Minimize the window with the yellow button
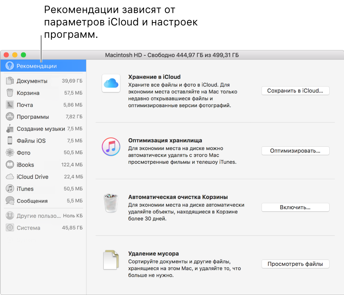The width and height of the screenshot is (344, 295). pyautogui.click(x=15, y=55)
